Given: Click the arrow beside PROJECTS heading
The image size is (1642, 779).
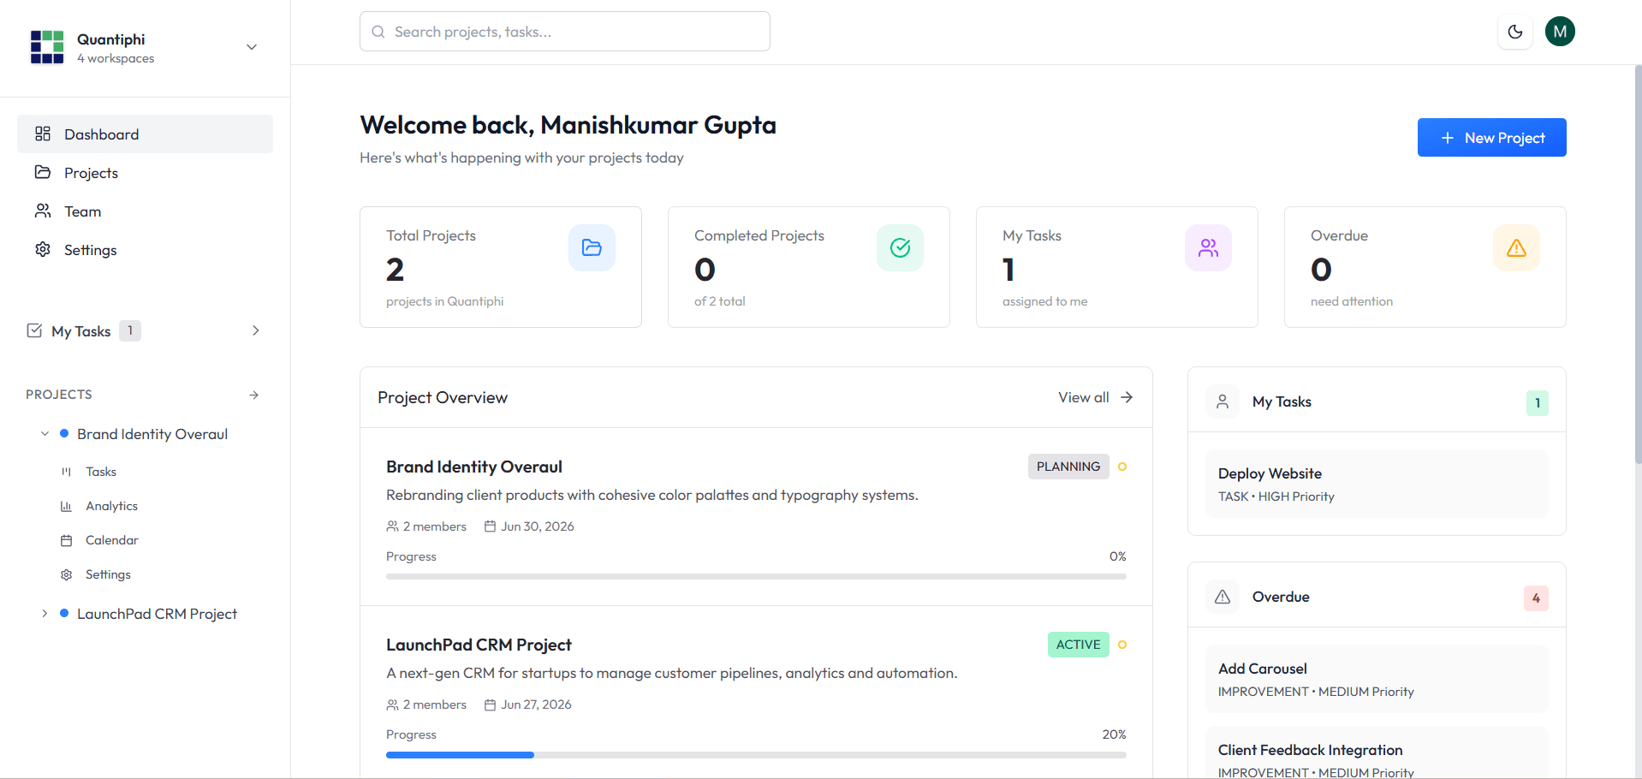Looking at the screenshot, I should tap(254, 395).
